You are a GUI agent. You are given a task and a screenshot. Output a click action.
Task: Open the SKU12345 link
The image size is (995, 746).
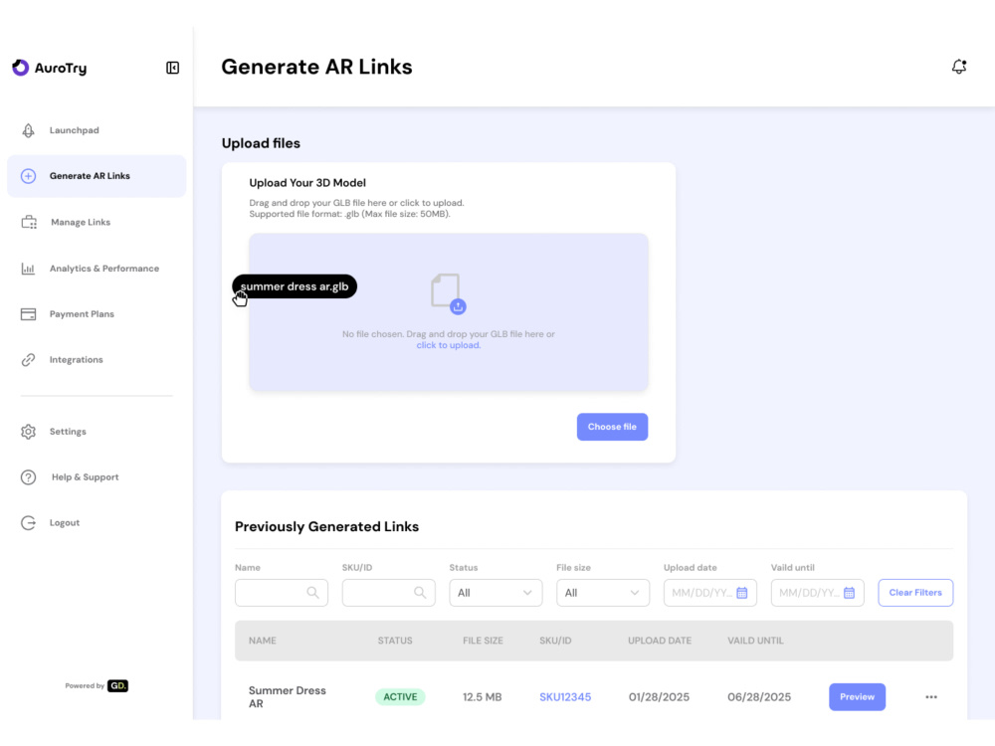point(565,697)
